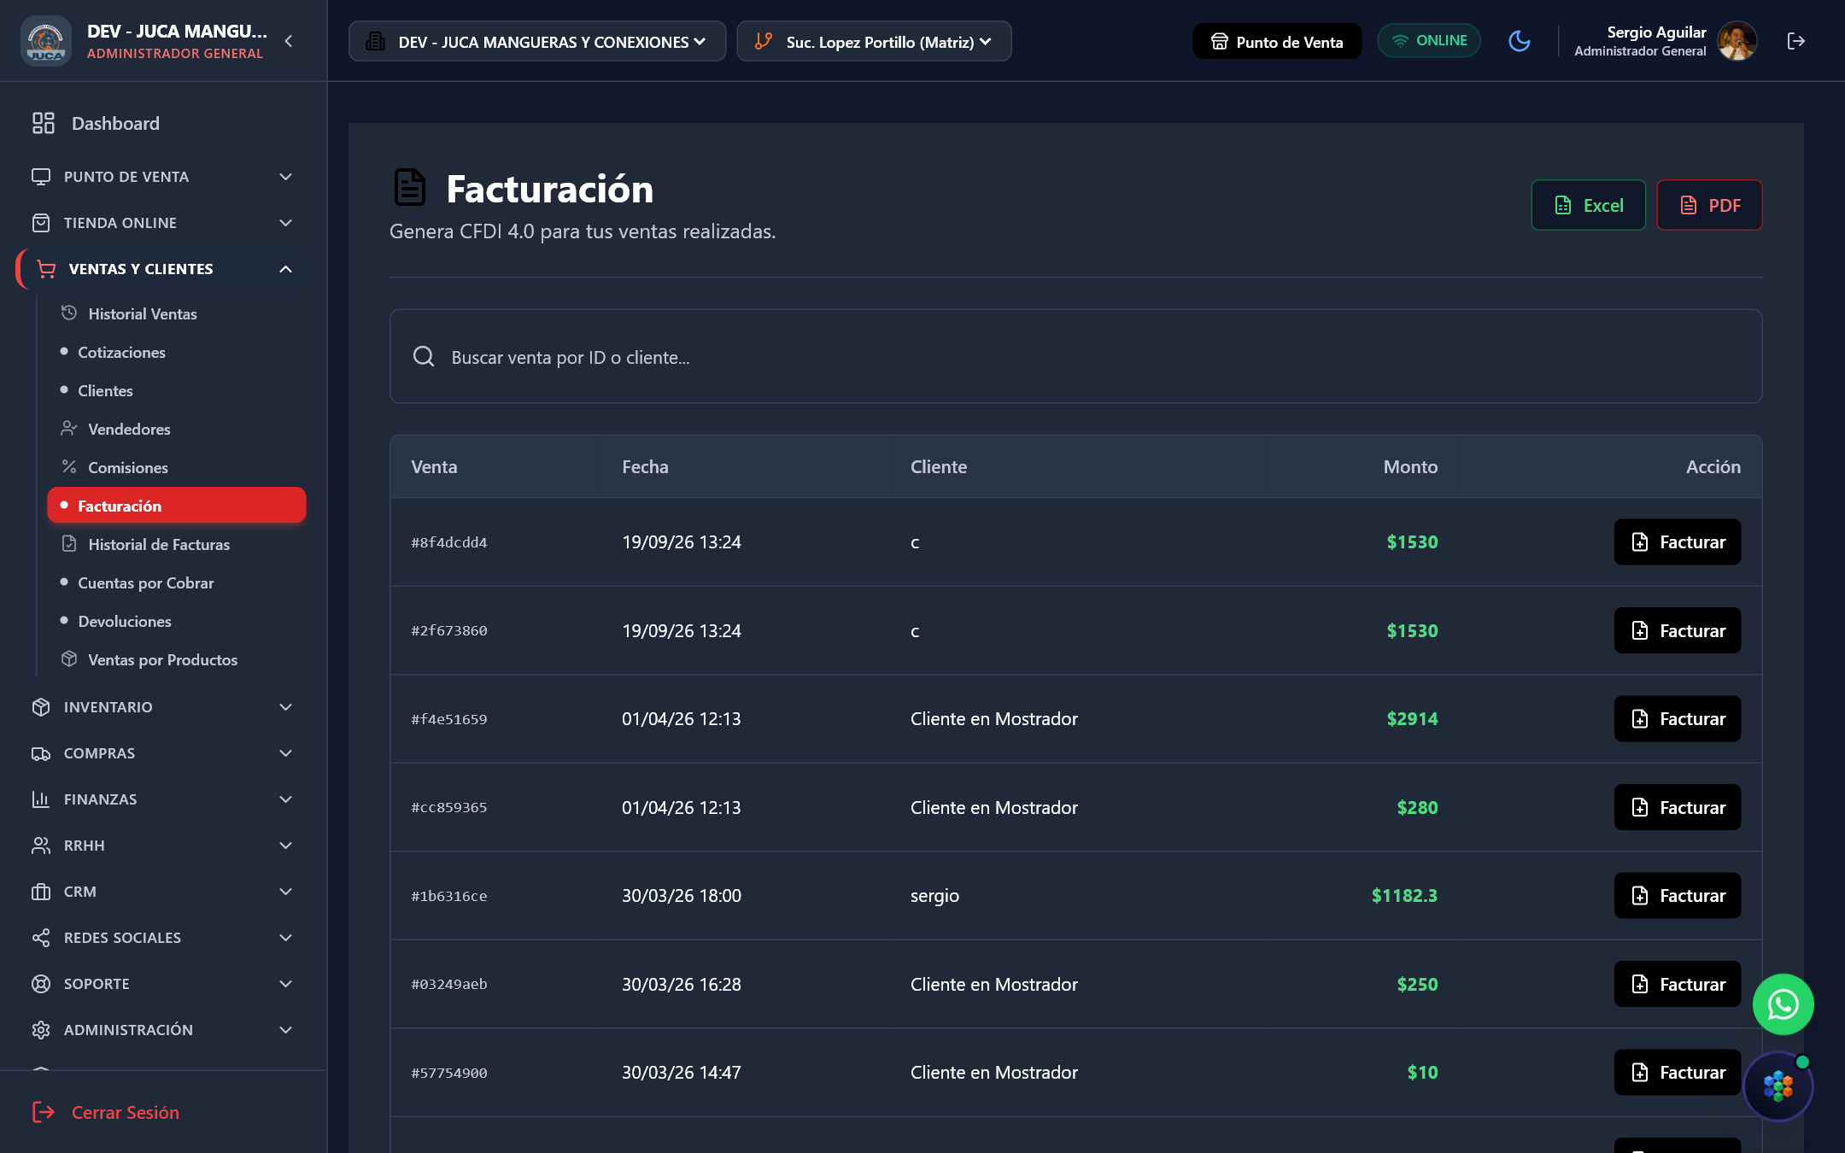Click the Fecha column header
The width and height of the screenshot is (1845, 1153).
tap(645, 466)
